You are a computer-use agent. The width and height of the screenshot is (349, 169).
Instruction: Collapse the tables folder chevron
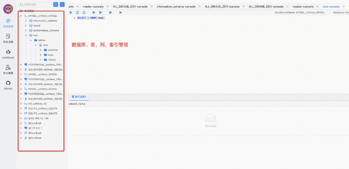point(31,40)
